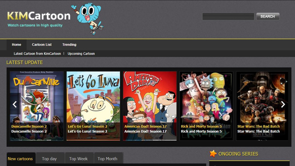Switch to the Top day tab
The width and height of the screenshot is (295, 166).
[x=49, y=159]
